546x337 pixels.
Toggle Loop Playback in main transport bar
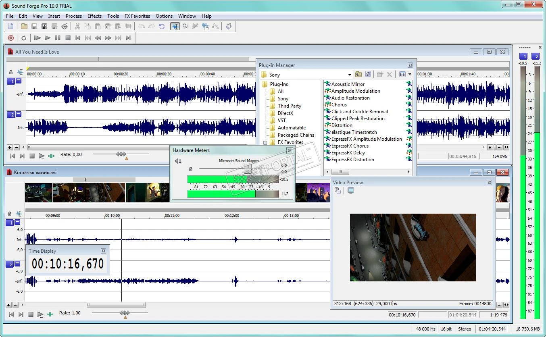[x=24, y=38]
